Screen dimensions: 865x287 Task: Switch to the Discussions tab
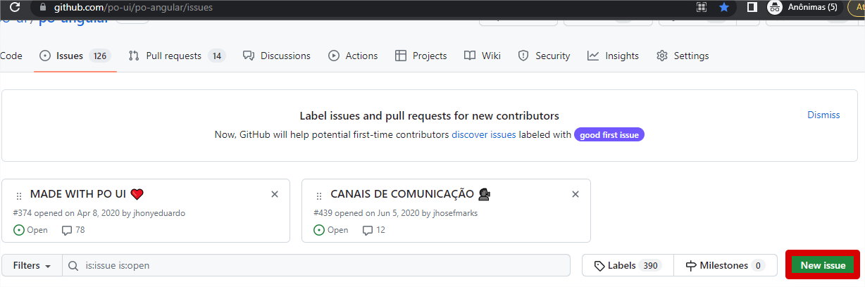click(x=276, y=56)
